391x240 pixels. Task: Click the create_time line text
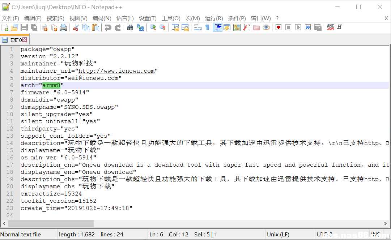click(x=76, y=208)
